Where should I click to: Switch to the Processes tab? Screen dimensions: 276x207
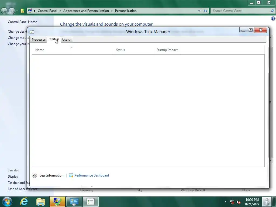coord(39,40)
